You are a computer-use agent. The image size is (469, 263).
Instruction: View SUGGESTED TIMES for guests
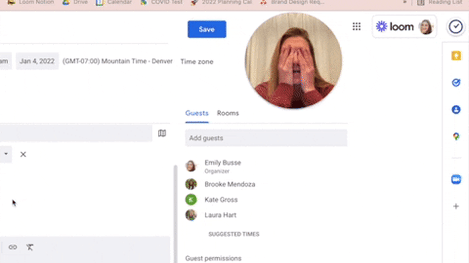click(234, 234)
